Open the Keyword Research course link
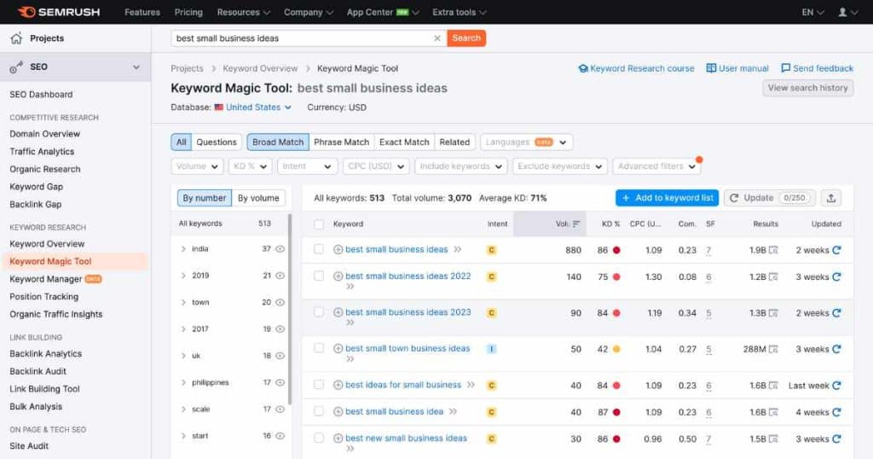 coord(636,68)
